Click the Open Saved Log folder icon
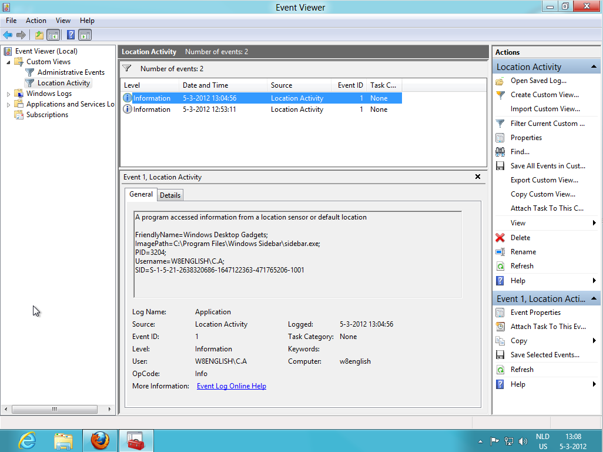 500,81
